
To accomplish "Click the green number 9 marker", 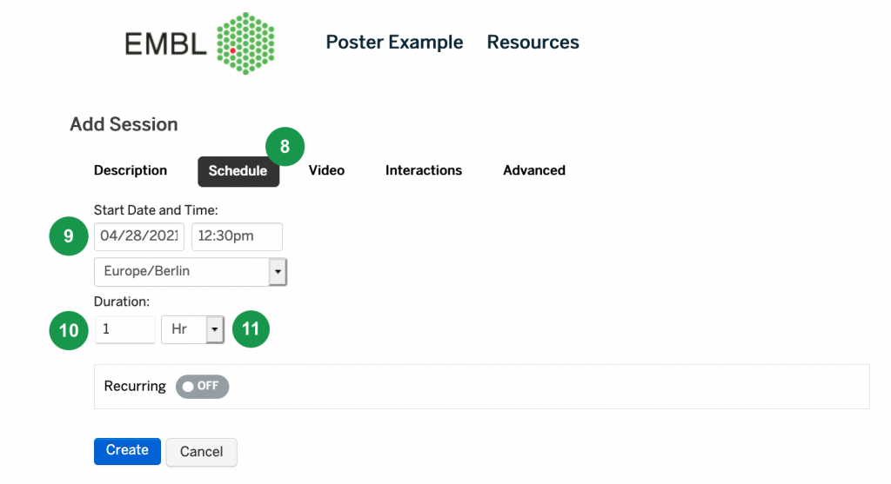I will 69,236.
